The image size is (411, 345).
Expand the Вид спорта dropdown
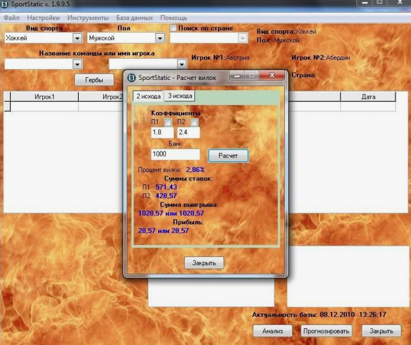tap(78, 38)
